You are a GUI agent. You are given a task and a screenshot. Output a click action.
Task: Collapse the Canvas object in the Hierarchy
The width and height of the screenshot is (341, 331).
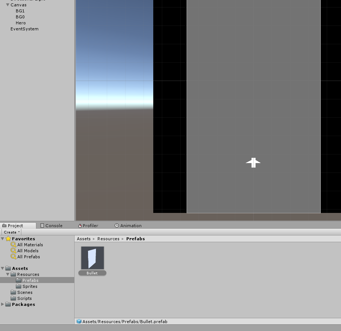[x=7, y=5]
